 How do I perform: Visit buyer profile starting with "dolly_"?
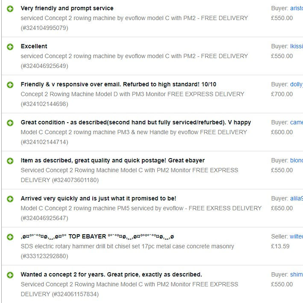point(296,84)
